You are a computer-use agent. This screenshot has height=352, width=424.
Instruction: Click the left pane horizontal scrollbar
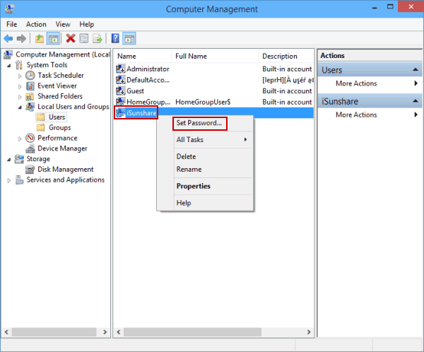tap(53, 332)
